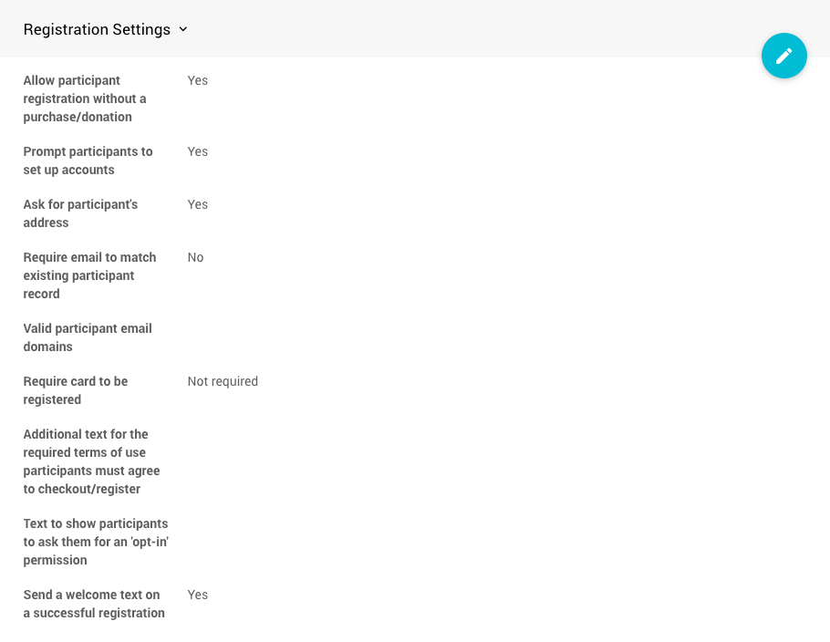Click the Yes value for participant's address

coord(197,204)
